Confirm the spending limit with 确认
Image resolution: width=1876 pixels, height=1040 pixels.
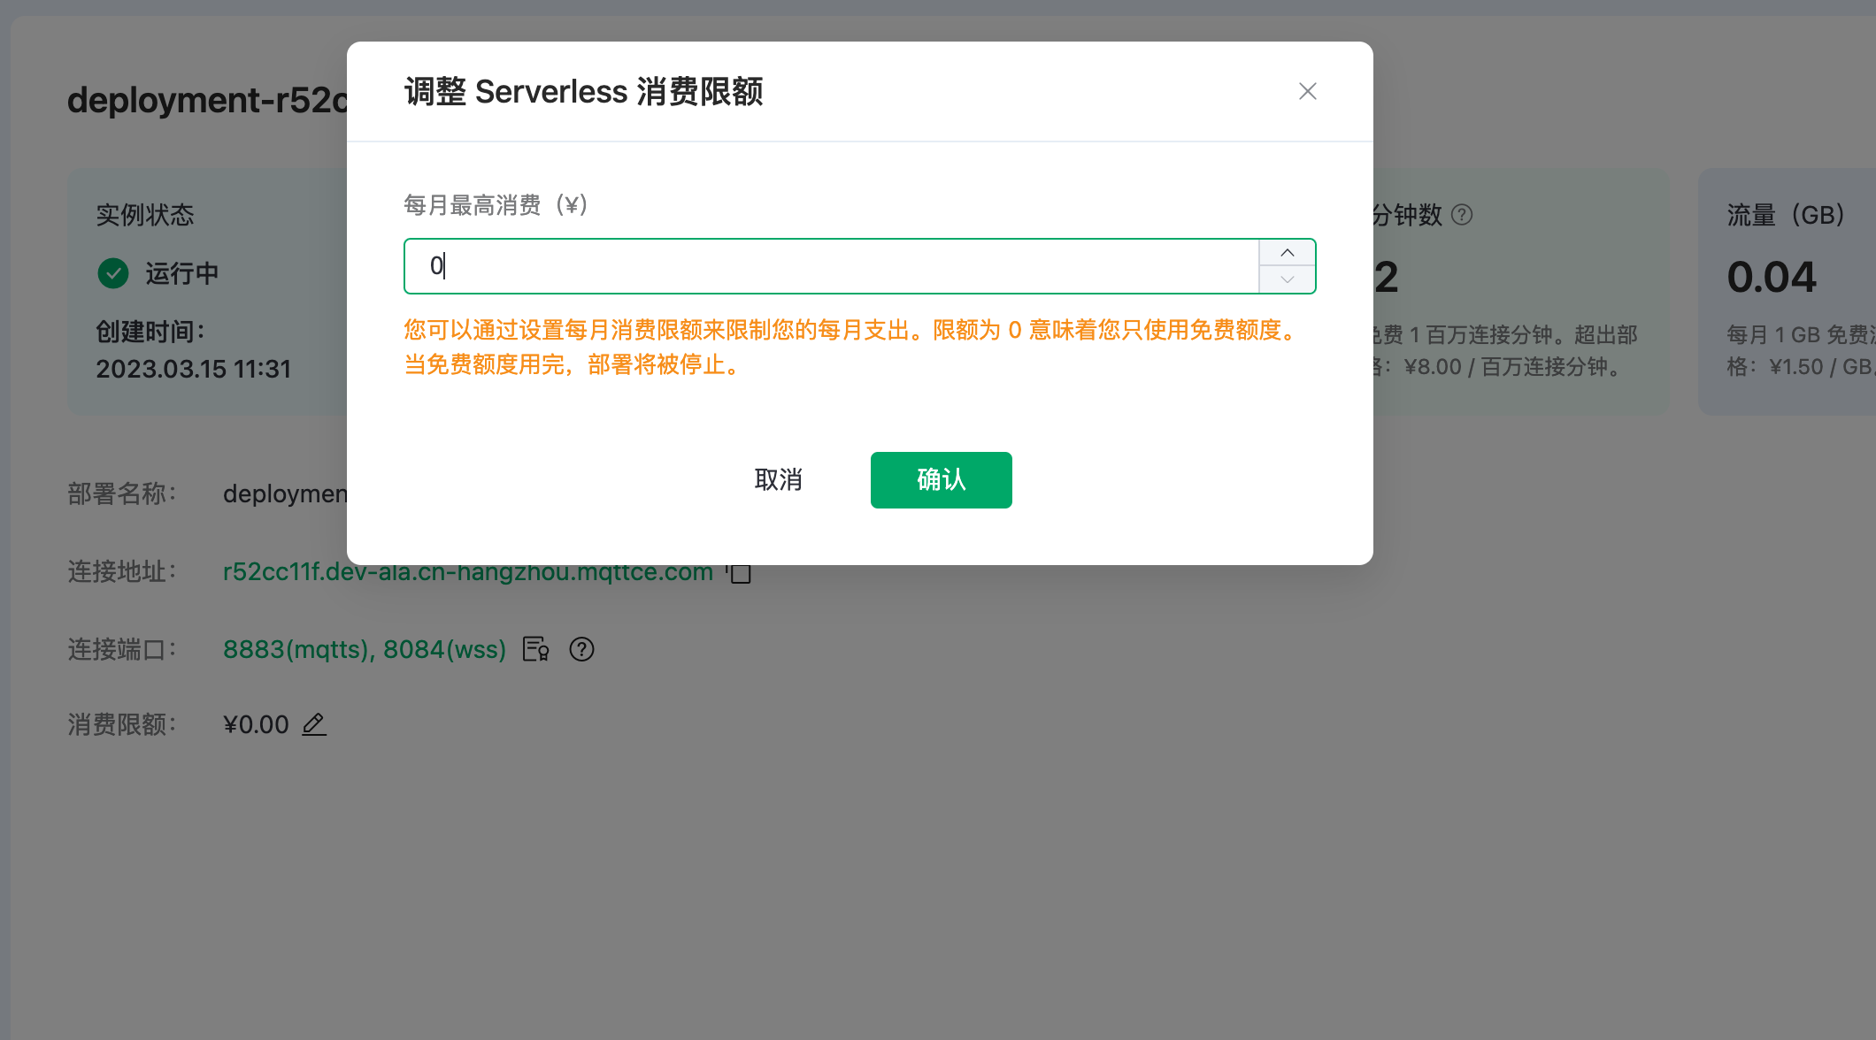click(x=941, y=479)
